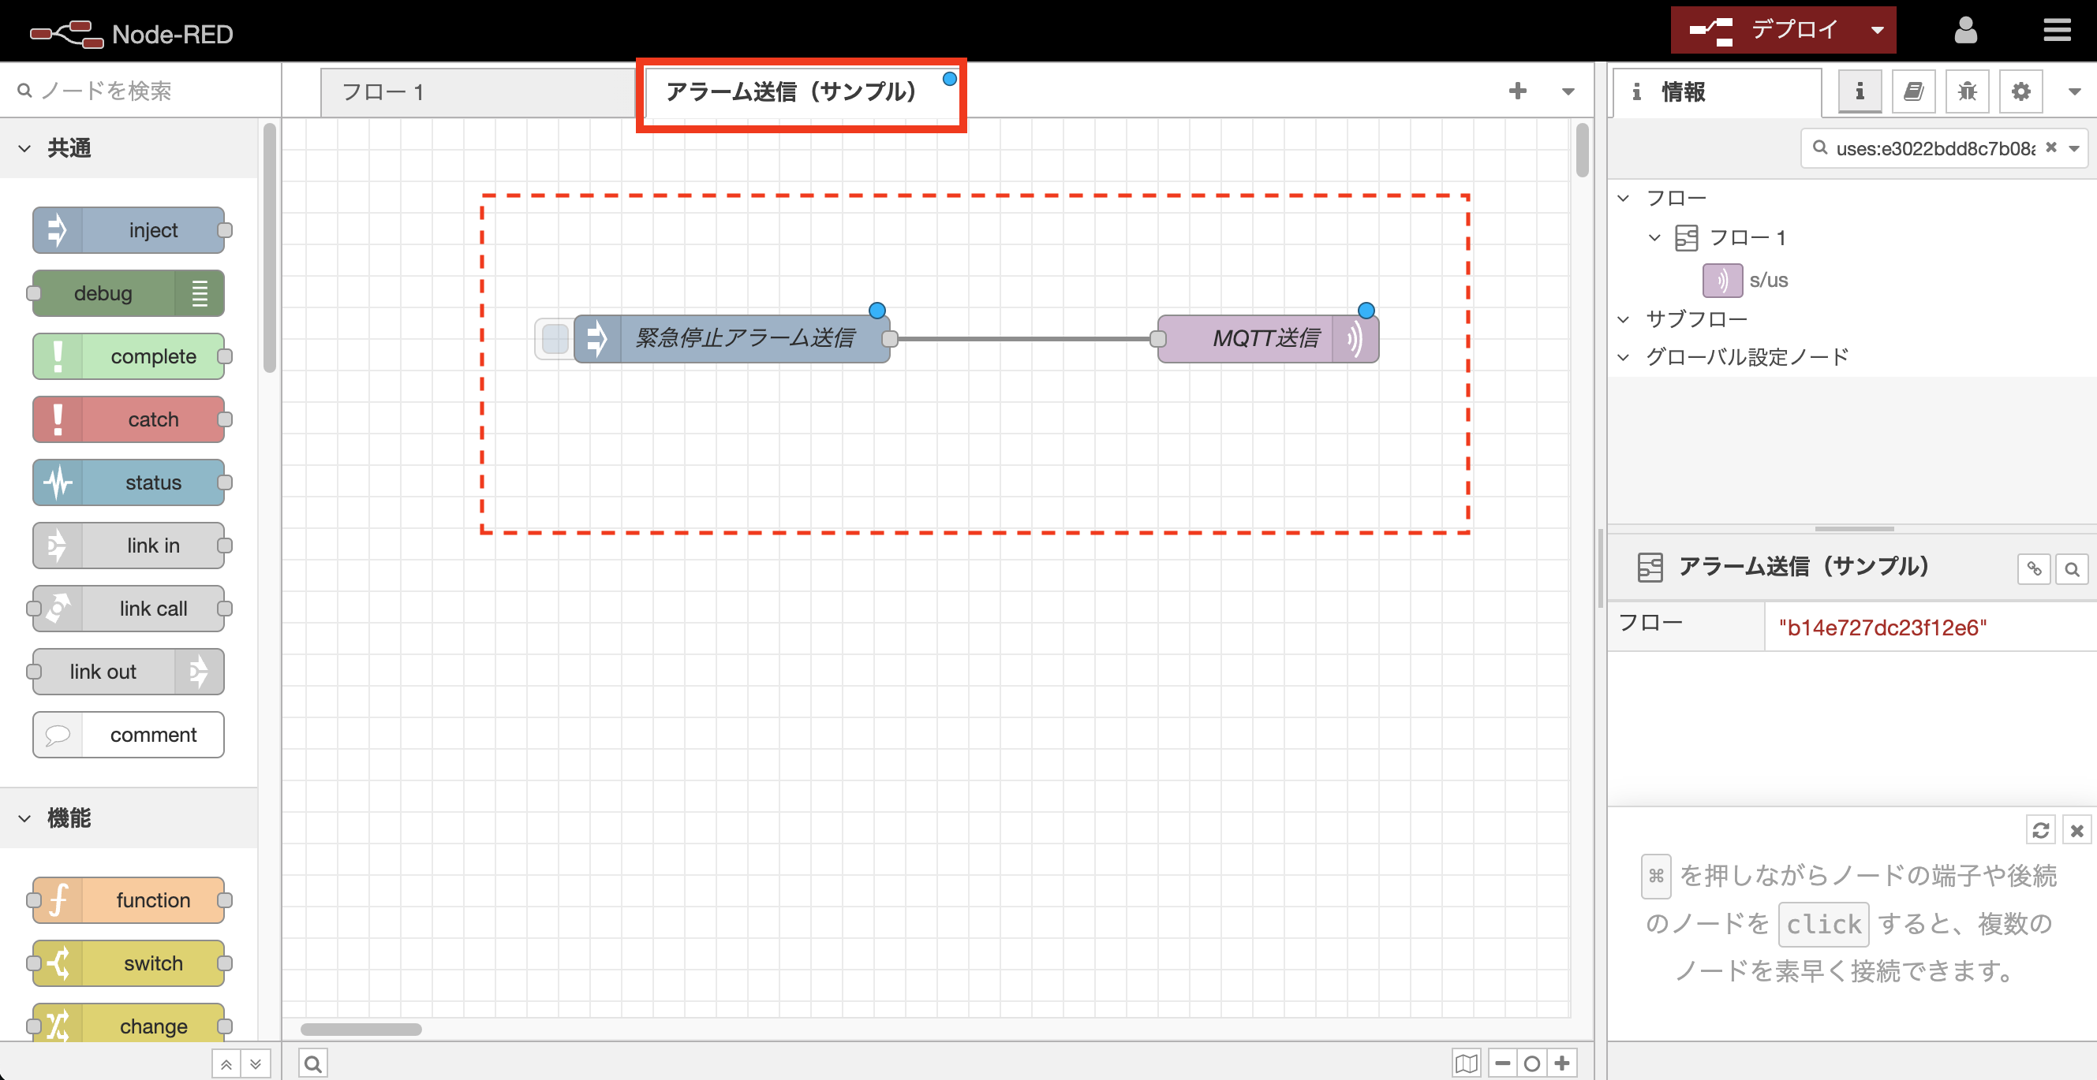Viewport: 2097px width, 1080px height.
Task: Open the deploy options dropdown arrow
Action: tap(1877, 31)
